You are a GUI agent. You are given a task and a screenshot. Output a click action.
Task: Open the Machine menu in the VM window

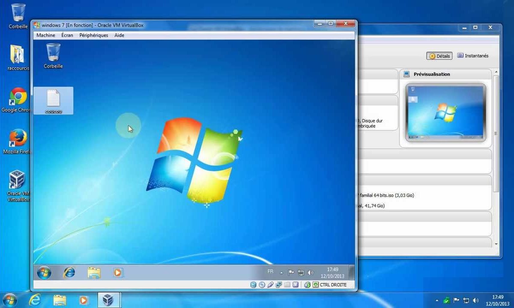45,35
